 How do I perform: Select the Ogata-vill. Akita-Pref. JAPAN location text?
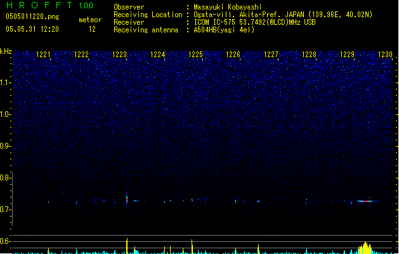(x=283, y=15)
